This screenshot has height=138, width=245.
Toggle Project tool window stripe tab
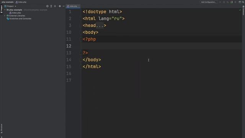point(2,9)
